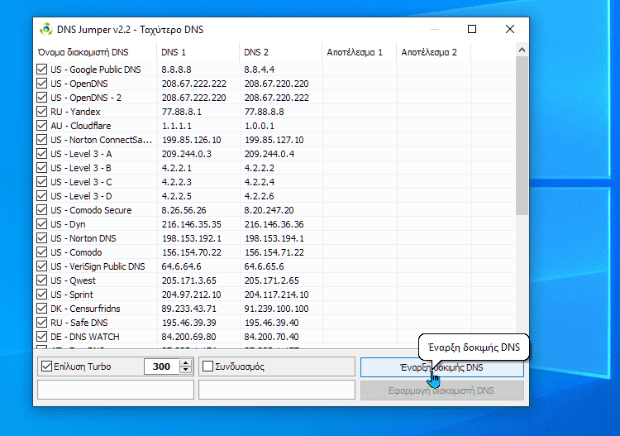
Task: Increase the Turbo value with up arrow
Action: point(185,363)
